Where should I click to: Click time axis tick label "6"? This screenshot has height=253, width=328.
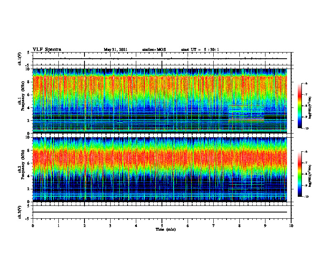point(188,226)
